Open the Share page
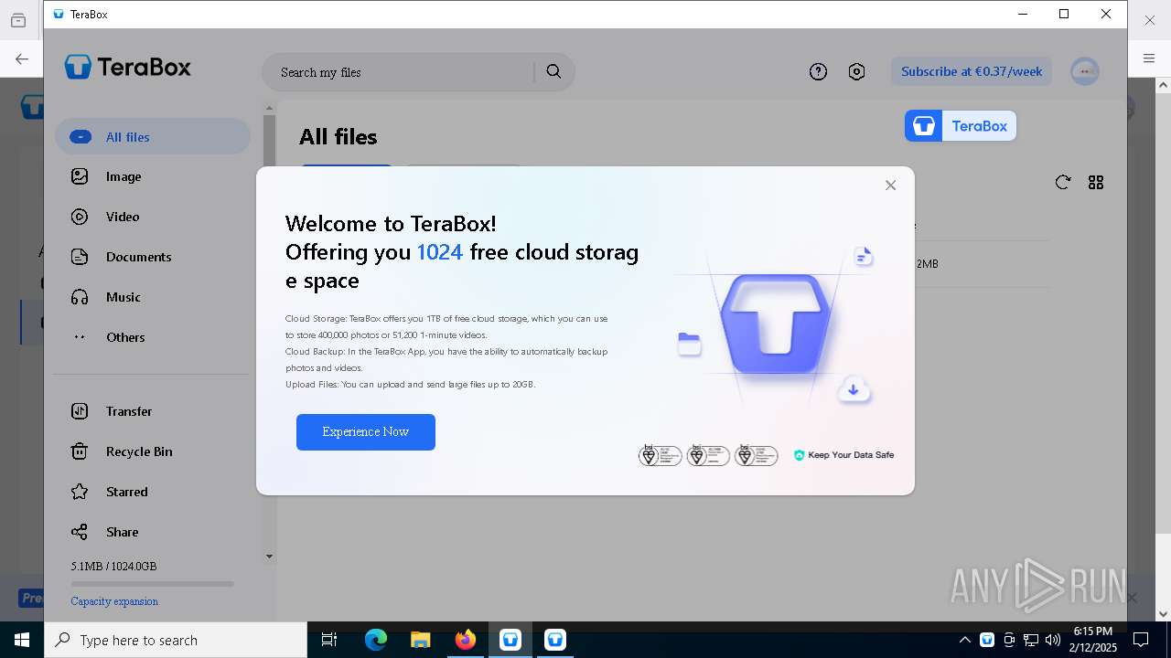Image resolution: width=1171 pixels, height=658 pixels. [123, 532]
